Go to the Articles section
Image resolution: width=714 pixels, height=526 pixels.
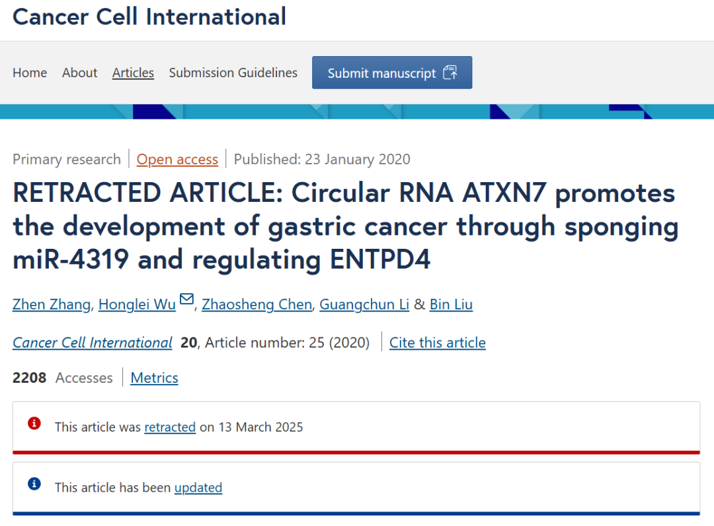pyautogui.click(x=133, y=73)
